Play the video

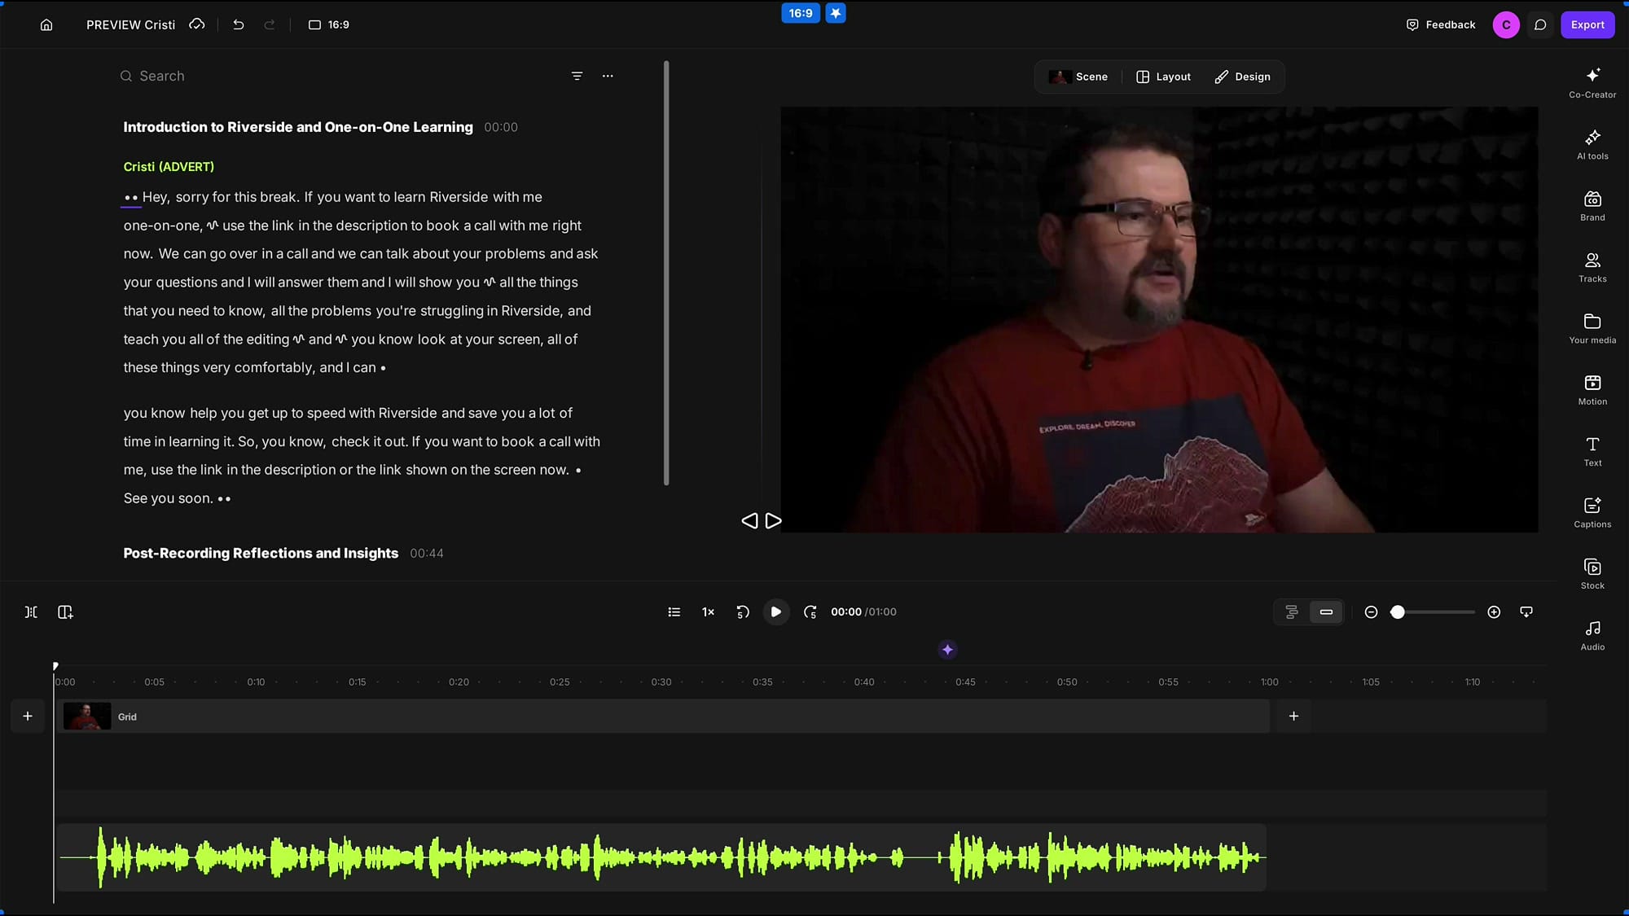click(775, 611)
